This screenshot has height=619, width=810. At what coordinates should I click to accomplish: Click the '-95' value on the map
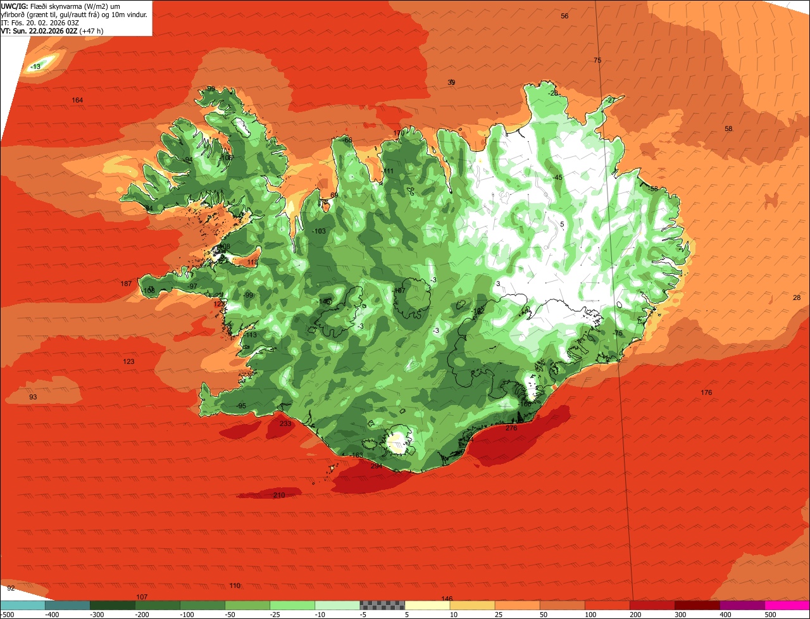click(x=240, y=406)
